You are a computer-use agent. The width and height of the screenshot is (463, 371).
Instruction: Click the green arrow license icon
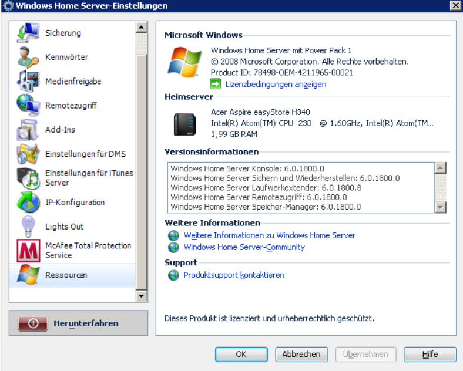215,84
